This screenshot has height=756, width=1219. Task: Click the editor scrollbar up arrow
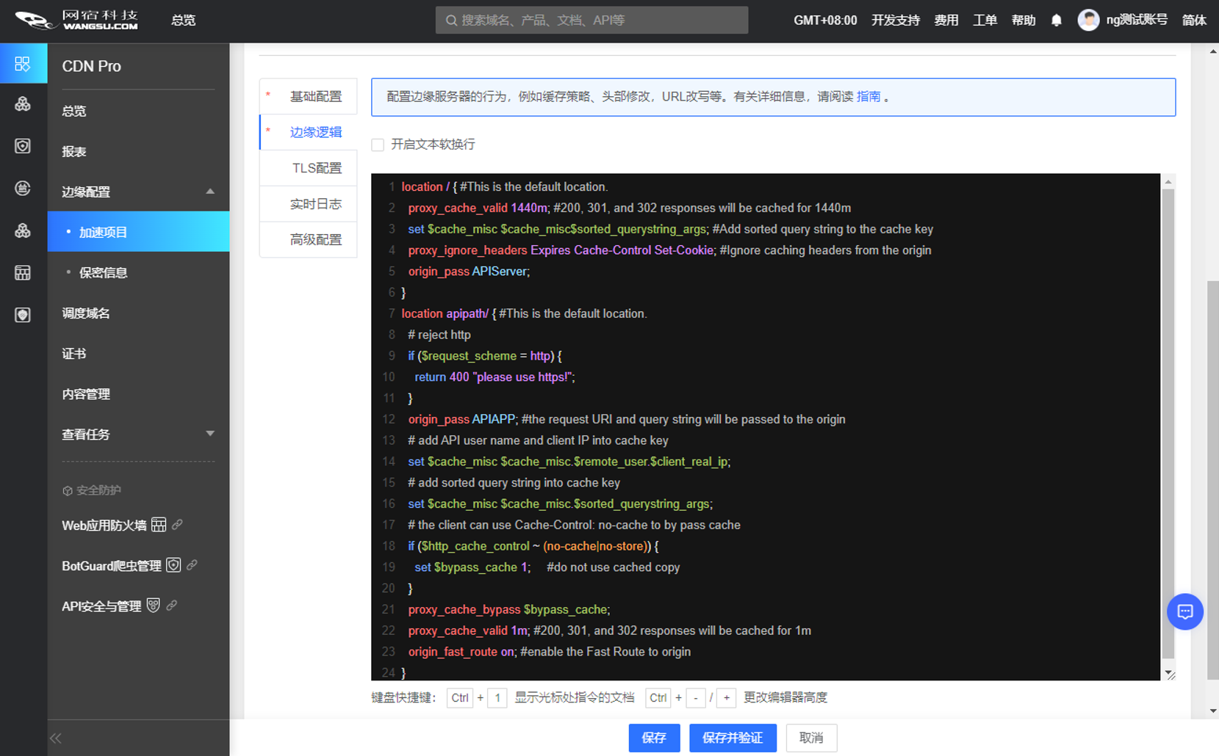click(x=1168, y=181)
